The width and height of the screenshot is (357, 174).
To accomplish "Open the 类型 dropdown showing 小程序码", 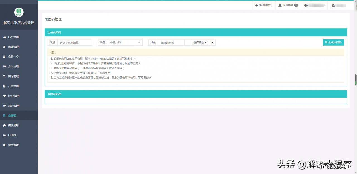I will pyautogui.click(x=125, y=42).
